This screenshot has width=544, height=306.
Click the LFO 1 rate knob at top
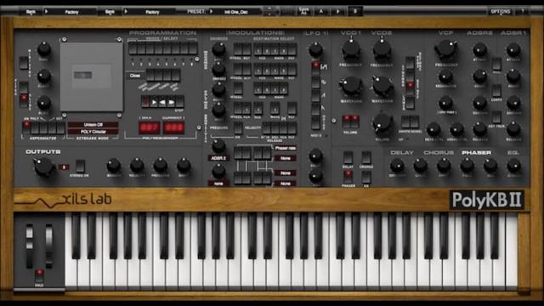pyautogui.click(x=315, y=50)
